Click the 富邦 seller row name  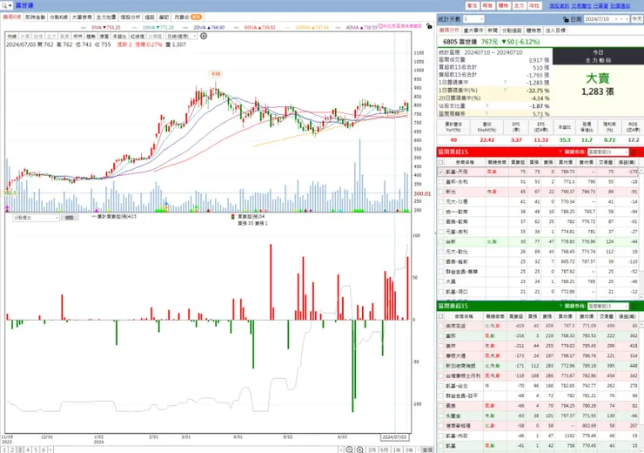click(x=451, y=336)
